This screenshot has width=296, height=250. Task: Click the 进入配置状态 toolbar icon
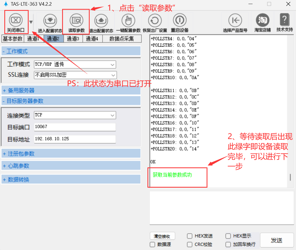pyautogui.click(x=50, y=21)
